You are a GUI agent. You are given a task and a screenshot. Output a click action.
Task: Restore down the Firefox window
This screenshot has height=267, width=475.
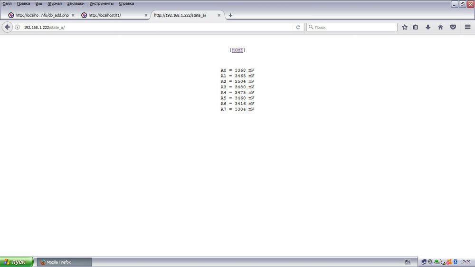(462, 4)
